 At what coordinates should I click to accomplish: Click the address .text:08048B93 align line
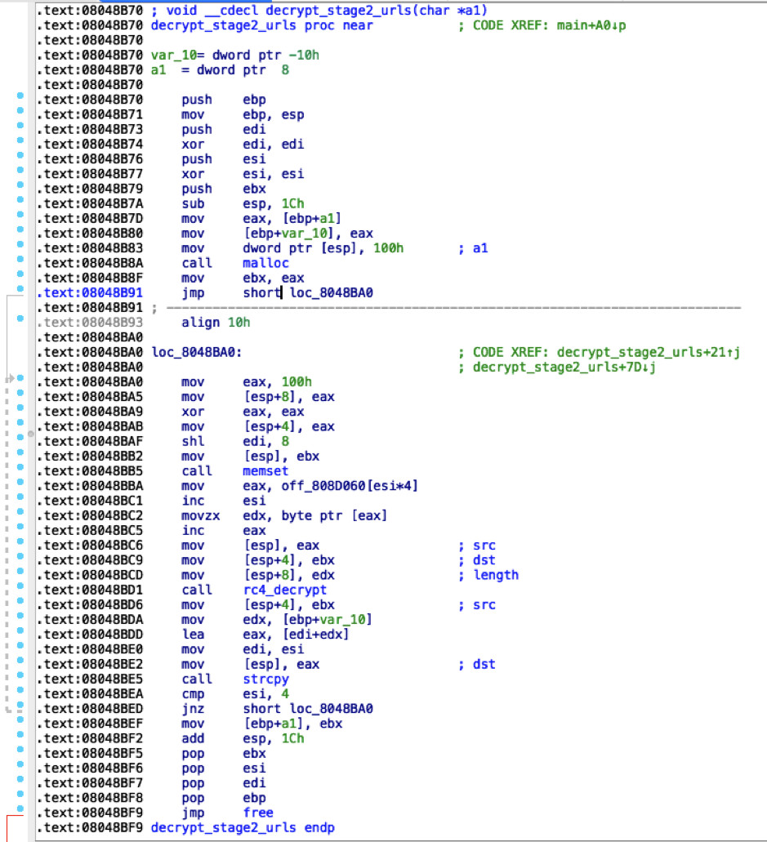90,323
